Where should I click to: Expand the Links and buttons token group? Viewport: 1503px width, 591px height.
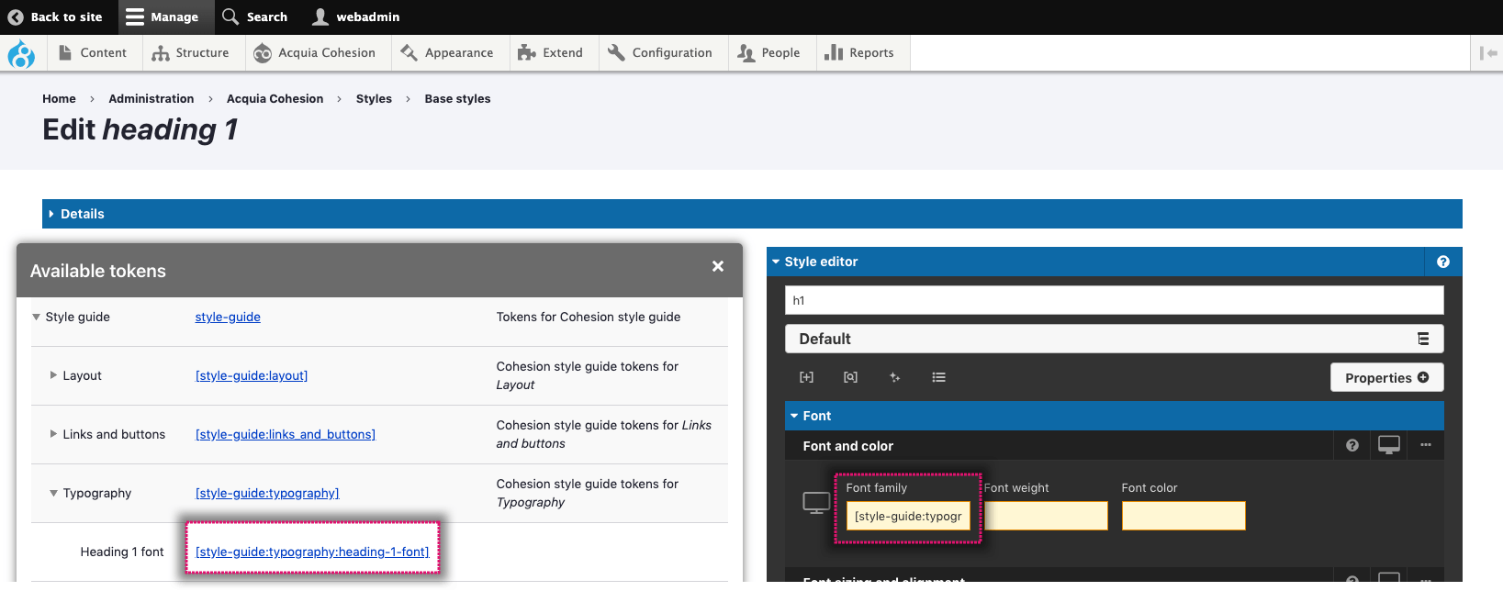click(53, 435)
